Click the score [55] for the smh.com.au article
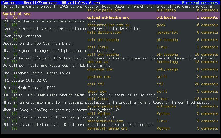Screen dimensions: 221x138 (x=11, y=62)
